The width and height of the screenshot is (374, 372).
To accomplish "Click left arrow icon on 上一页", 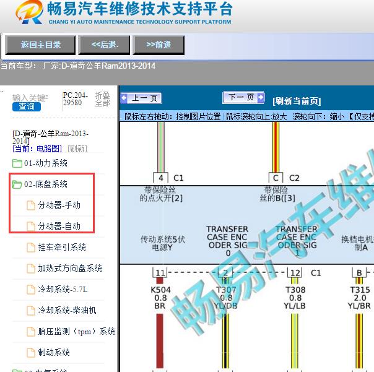I will point(124,98).
